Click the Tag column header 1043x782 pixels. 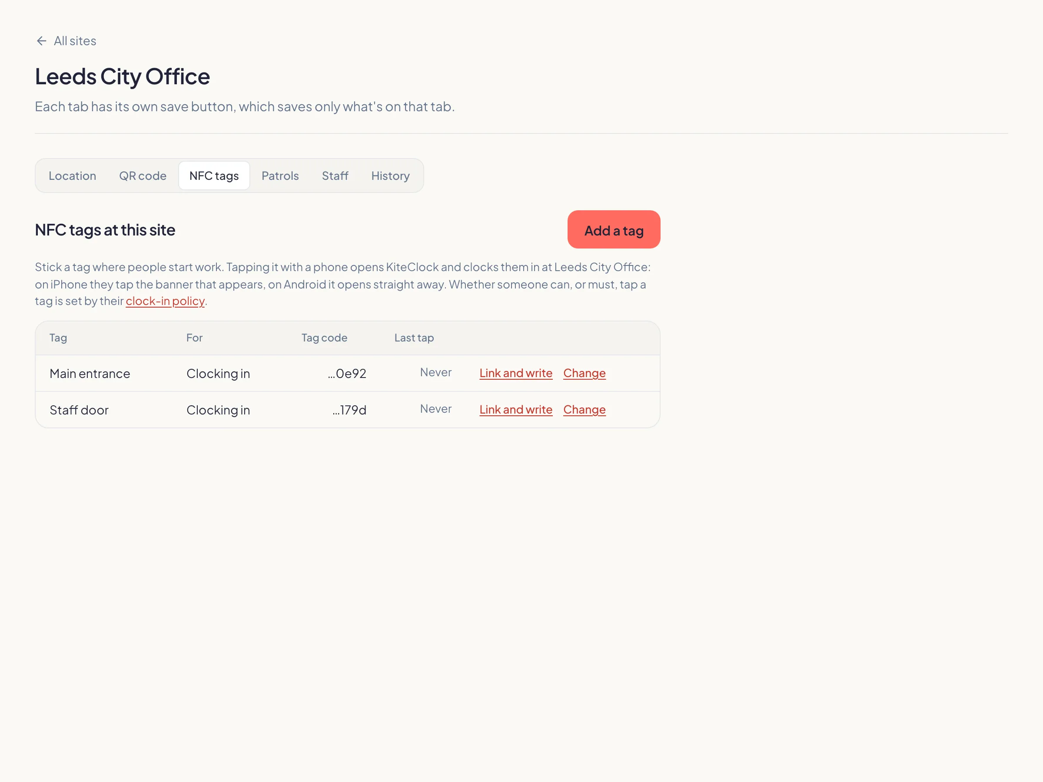click(x=58, y=338)
